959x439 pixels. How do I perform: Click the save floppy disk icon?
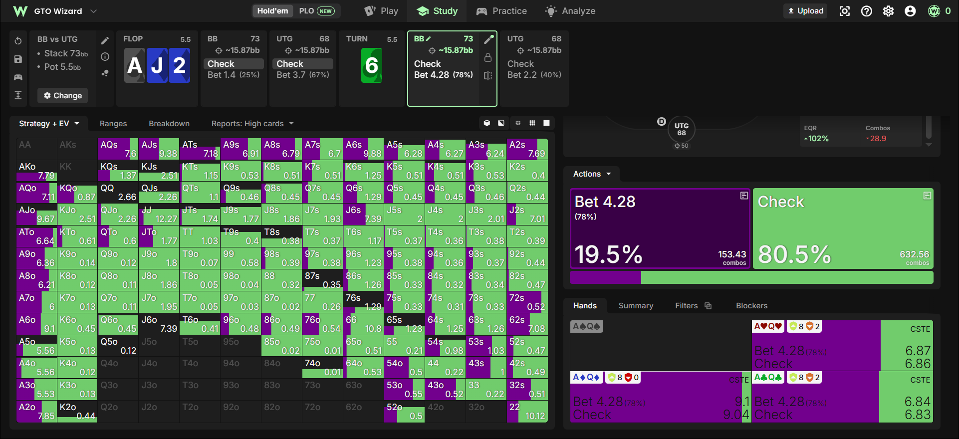(18, 59)
